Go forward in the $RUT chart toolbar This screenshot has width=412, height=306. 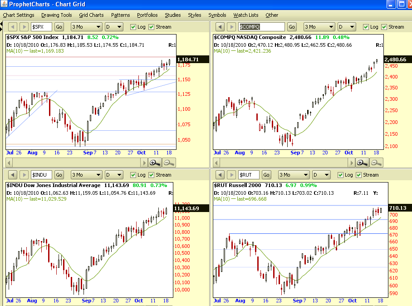coord(231,175)
